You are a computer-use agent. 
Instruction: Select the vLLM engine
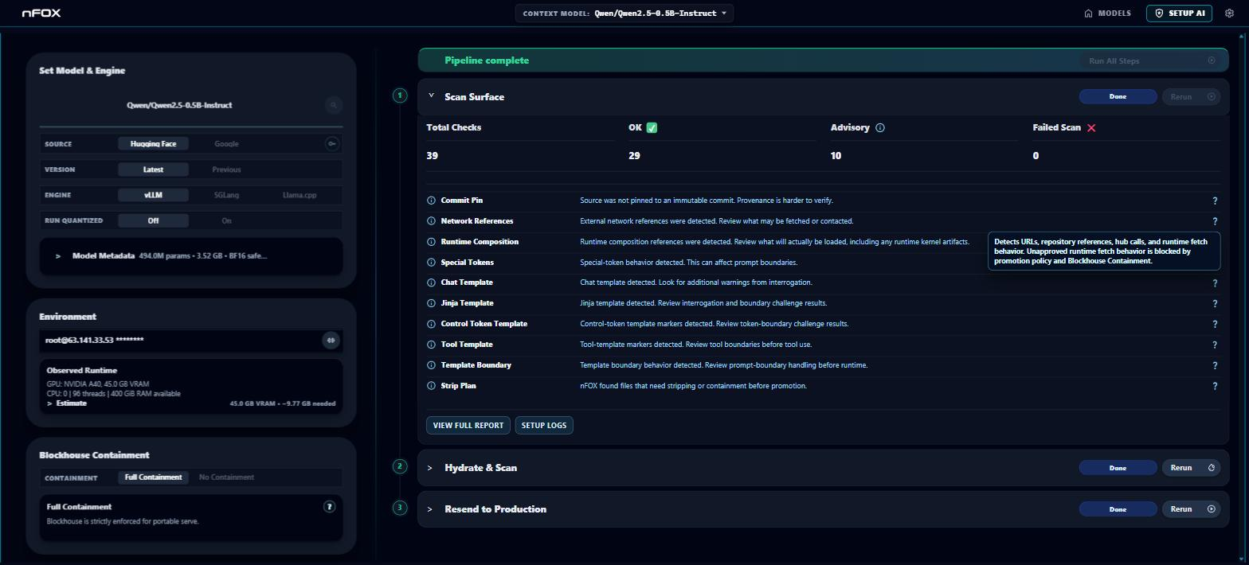click(x=153, y=195)
